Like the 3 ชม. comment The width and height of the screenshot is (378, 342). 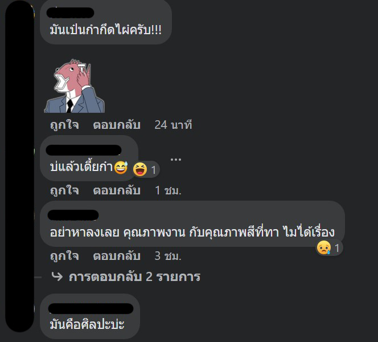64,256
